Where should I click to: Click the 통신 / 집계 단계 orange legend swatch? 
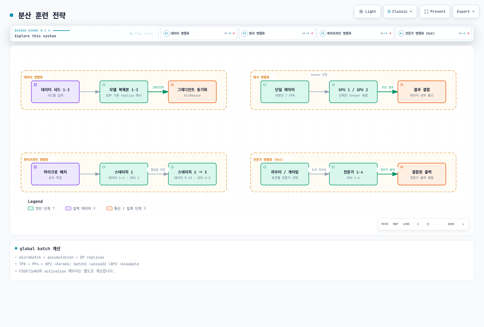tap(110, 208)
